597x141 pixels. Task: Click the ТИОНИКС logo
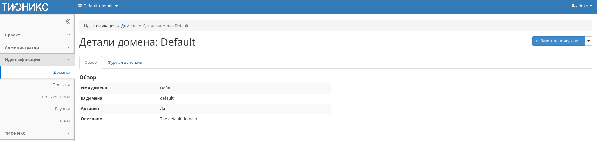[25, 7]
